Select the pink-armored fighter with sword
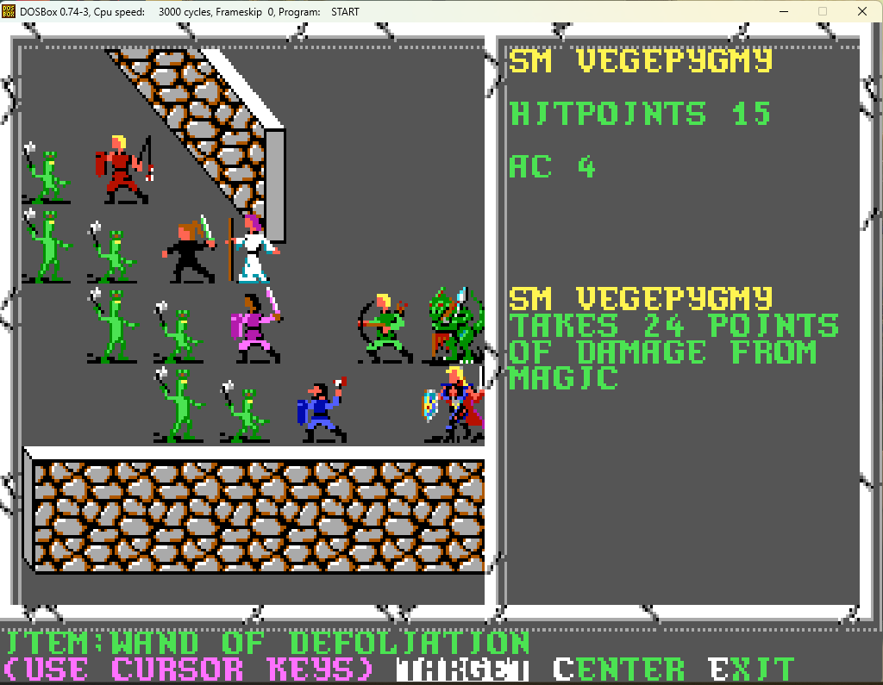Image resolution: width=883 pixels, height=685 pixels. click(256, 327)
